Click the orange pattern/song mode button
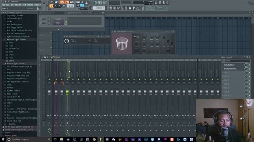Viewport: 254px width, 142px height. tap(51, 6)
